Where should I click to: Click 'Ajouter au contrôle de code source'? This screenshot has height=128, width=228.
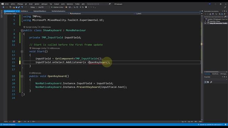pyautogui.click(x=210, y=125)
